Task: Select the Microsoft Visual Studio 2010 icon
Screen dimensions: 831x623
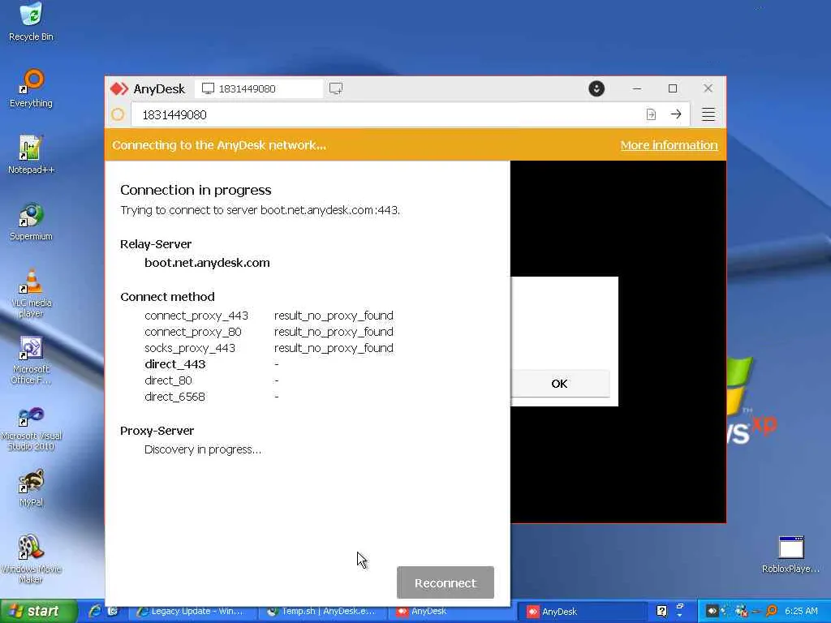Action: point(31,429)
